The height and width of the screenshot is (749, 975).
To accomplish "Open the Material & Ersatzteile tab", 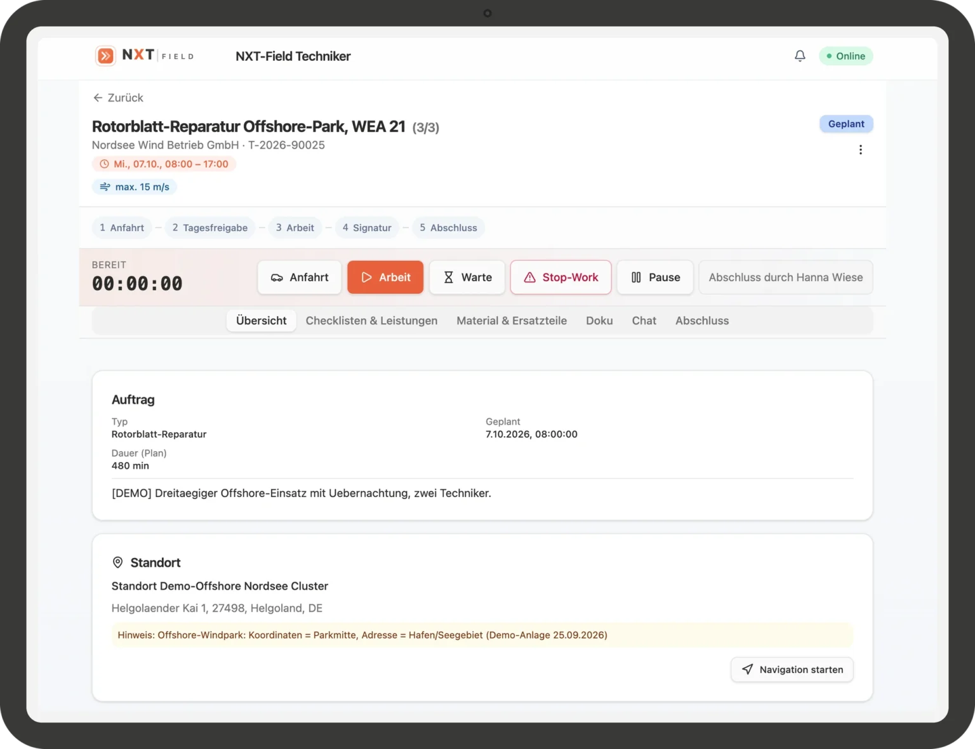I will (512, 321).
